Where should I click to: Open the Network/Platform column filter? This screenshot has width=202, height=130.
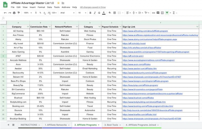pos(77,27)
